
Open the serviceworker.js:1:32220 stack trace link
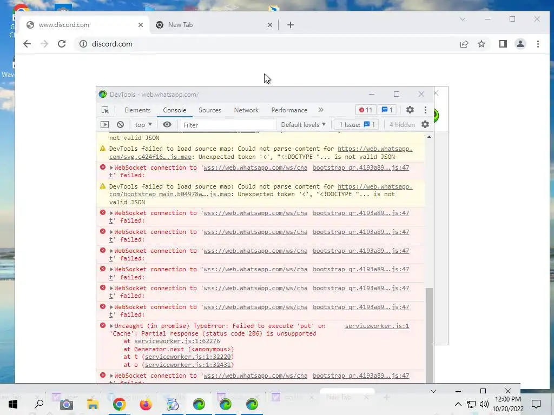tap(188, 357)
